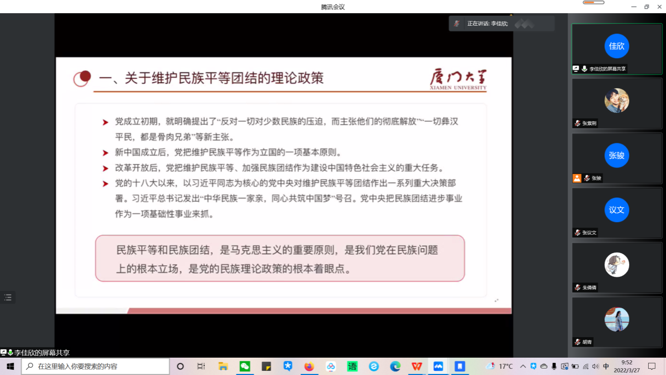Image resolution: width=666 pixels, height=375 pixels.
Task: Open the notification center
Action: [x=652, y=366]
